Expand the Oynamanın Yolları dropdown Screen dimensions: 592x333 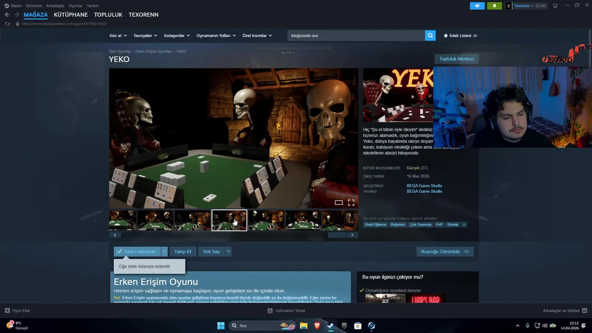click(x=216, y=36)
